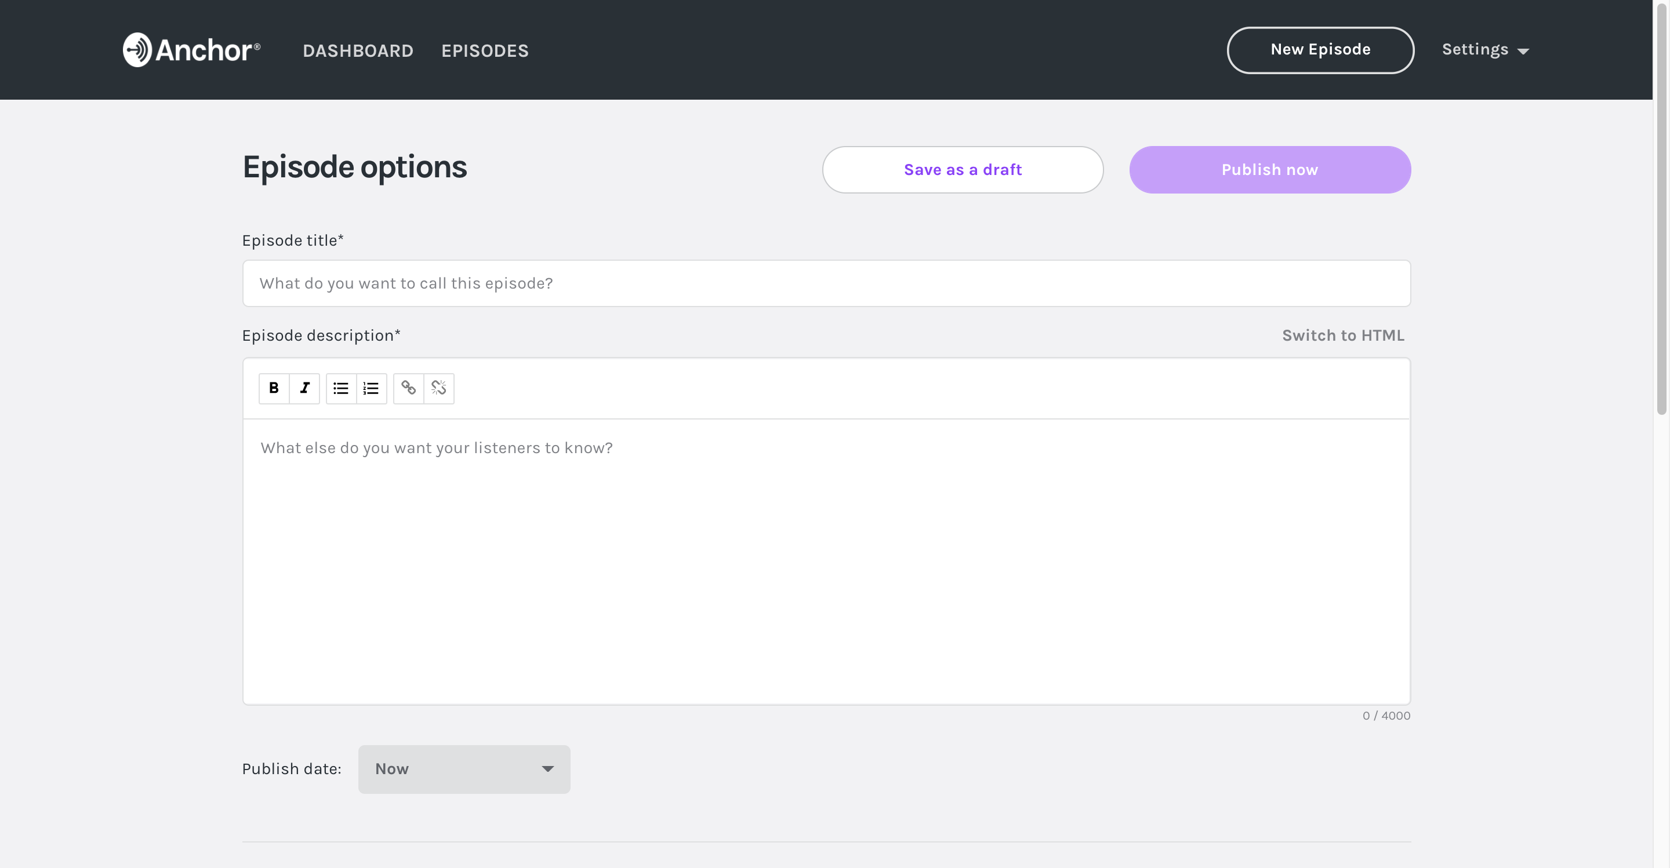
Task: Click the Settings dropdown arrow
Action: 1525,50
